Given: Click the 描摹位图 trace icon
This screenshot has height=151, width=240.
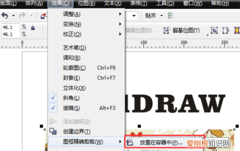Looking at the screenshot, I should coord(166,30).
